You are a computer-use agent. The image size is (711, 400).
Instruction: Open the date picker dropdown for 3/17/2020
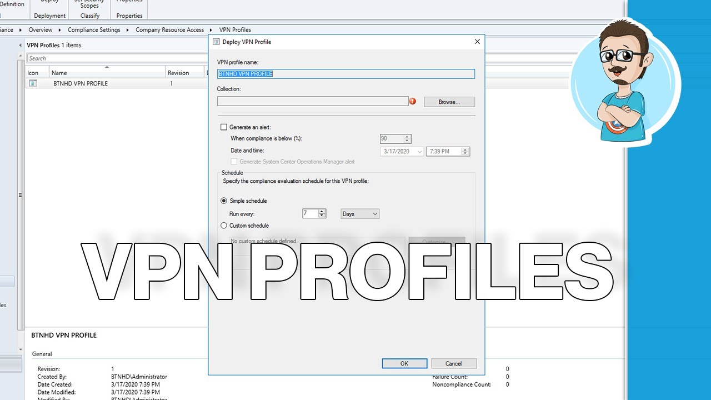(419, 151)
